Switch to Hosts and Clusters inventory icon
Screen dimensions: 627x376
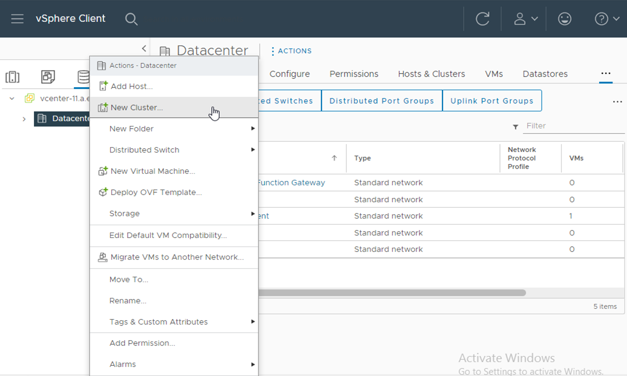pyautogui.click(x=13, y=77)
